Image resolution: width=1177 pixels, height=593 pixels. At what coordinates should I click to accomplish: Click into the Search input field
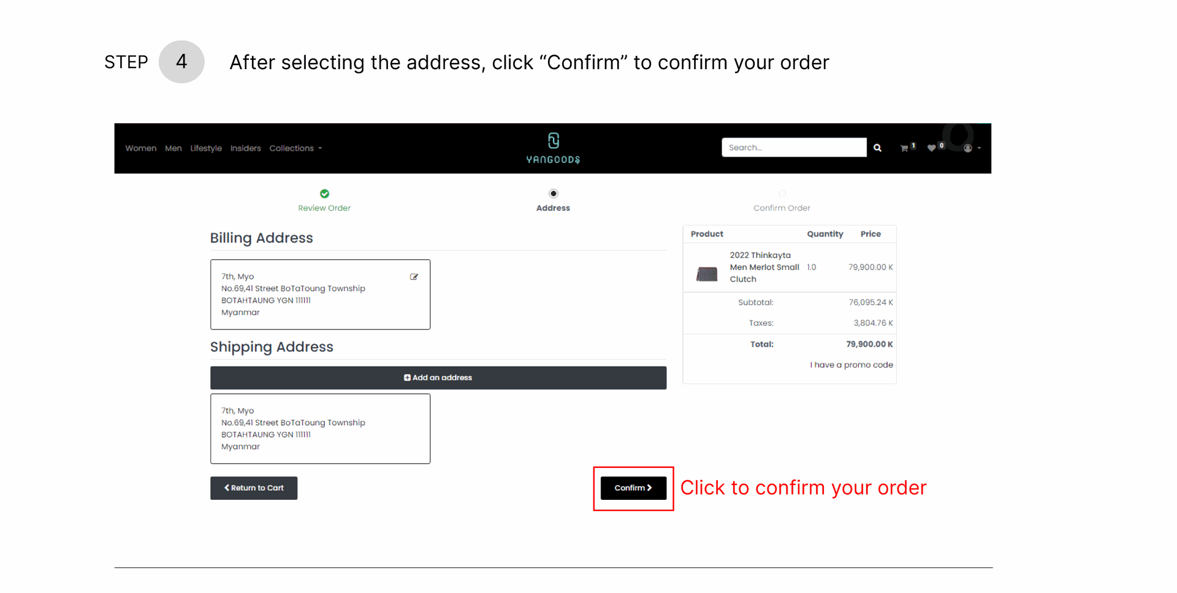(793, 148)
